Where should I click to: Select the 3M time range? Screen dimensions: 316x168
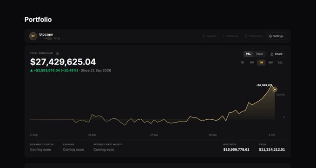coord(270,63)
